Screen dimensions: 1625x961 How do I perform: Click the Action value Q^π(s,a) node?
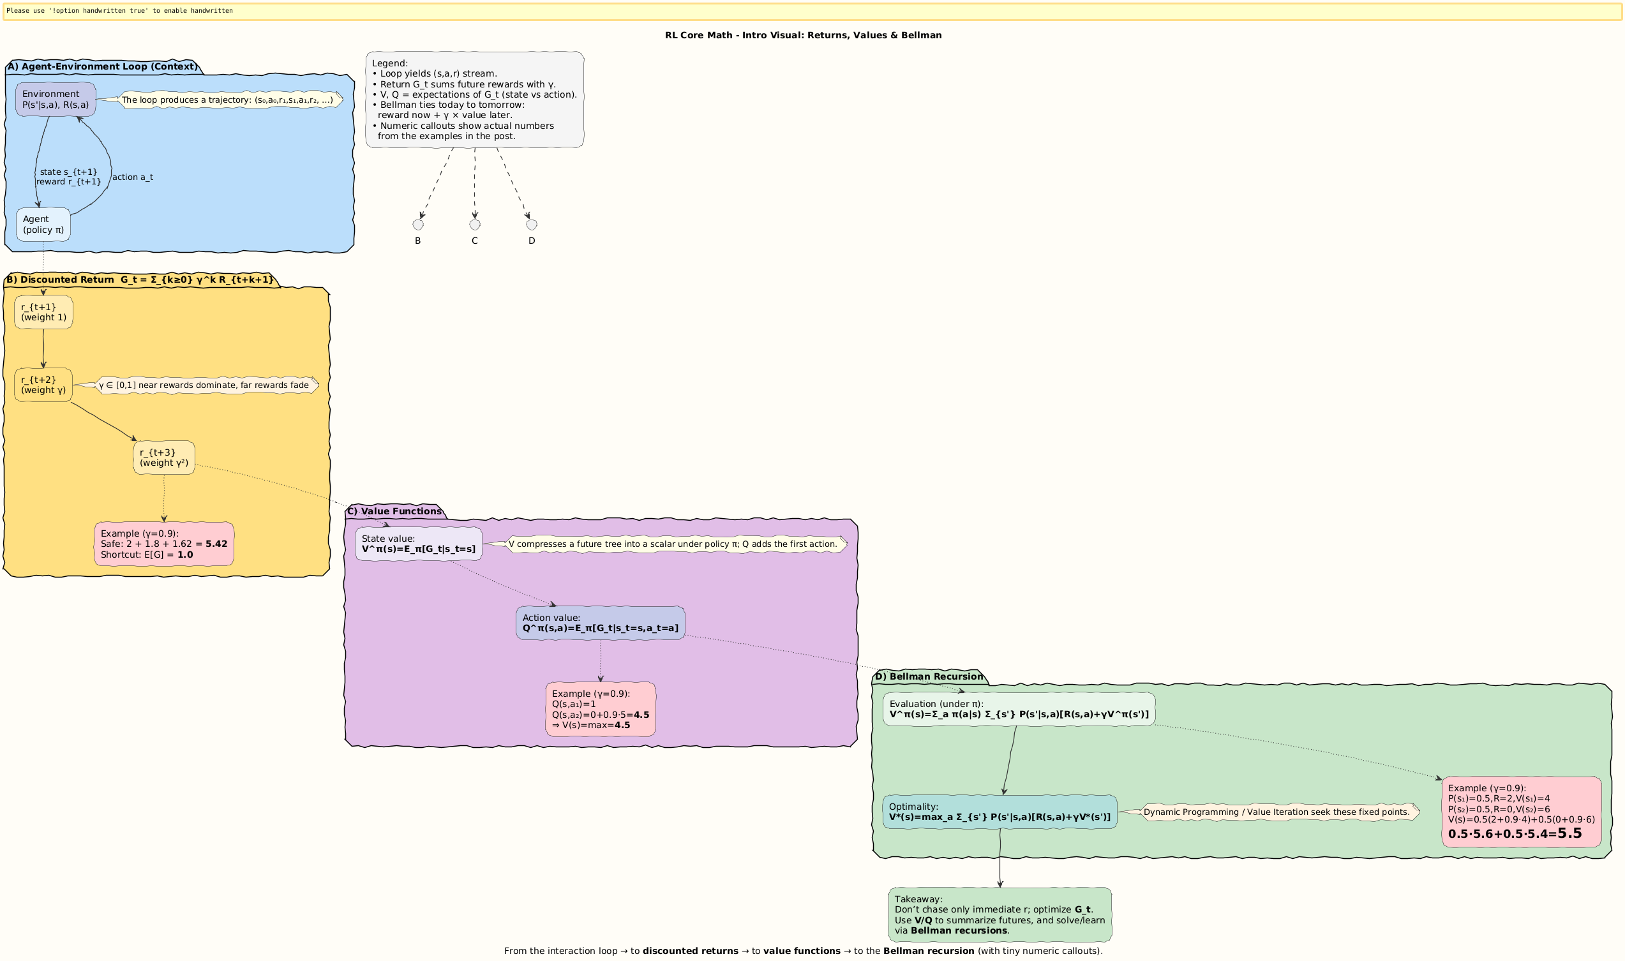tap(601, 623)
